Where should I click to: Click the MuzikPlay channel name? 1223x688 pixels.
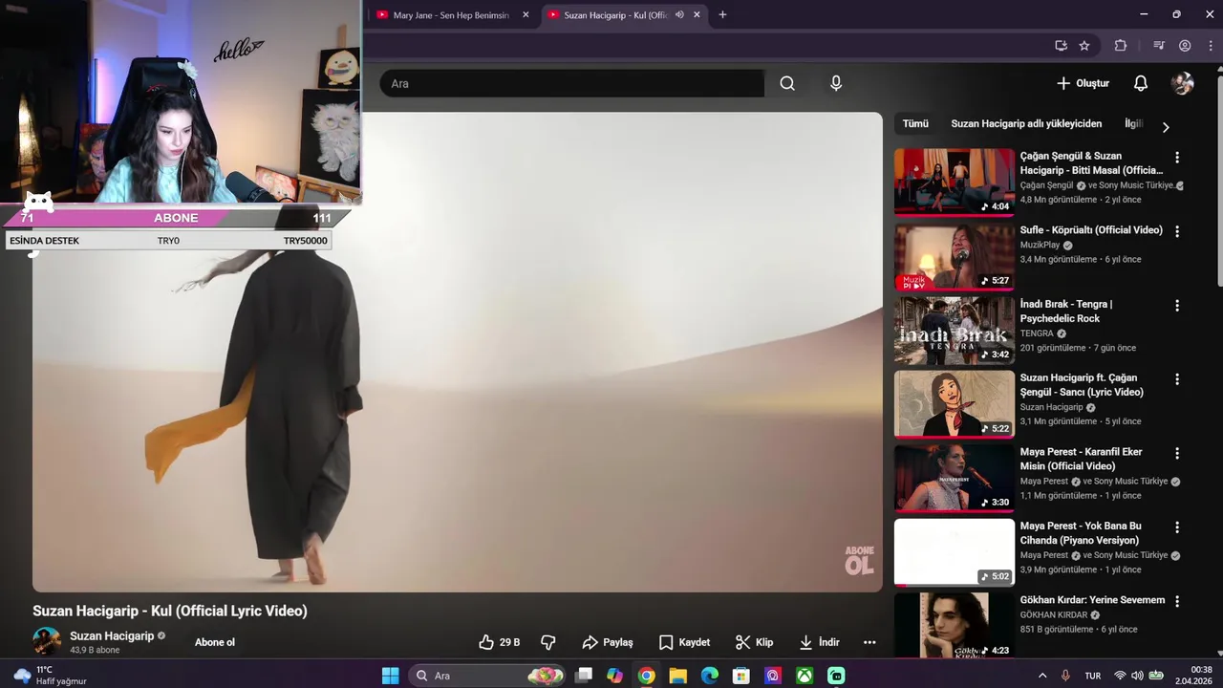[x=1040, y=246]
